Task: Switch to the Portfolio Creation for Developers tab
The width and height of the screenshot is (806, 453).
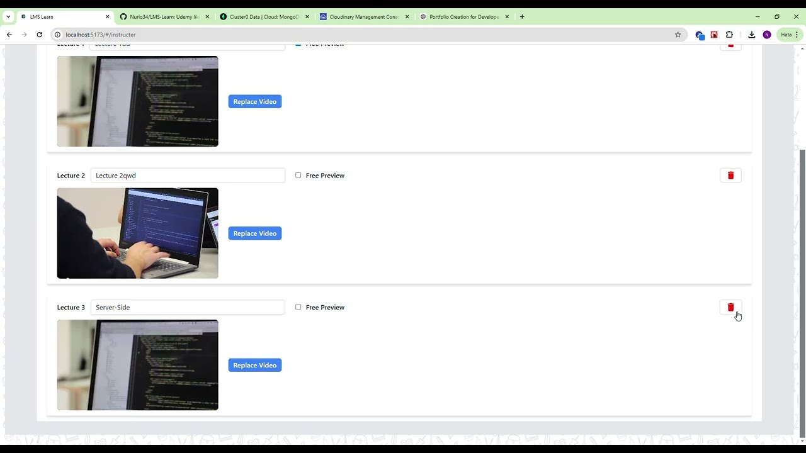Action: tap(465, 17)
